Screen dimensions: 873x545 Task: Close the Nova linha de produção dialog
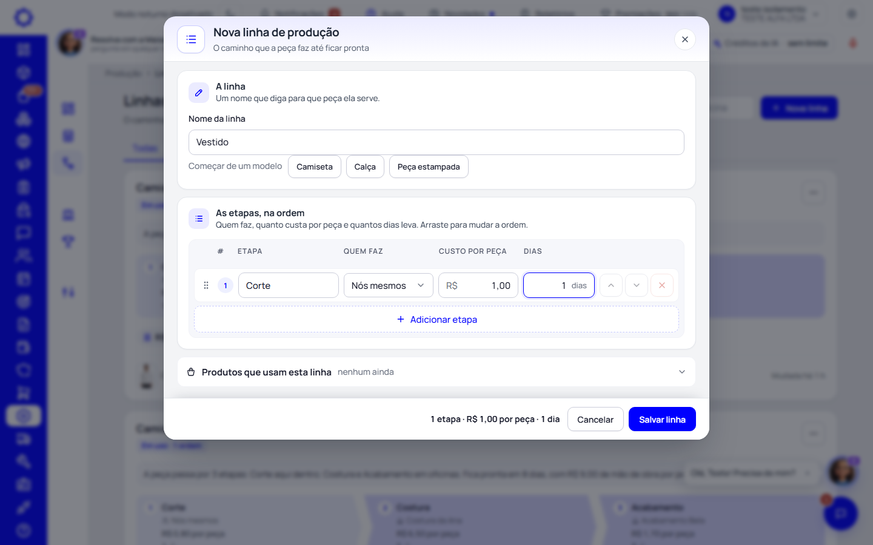pos(685,39)
